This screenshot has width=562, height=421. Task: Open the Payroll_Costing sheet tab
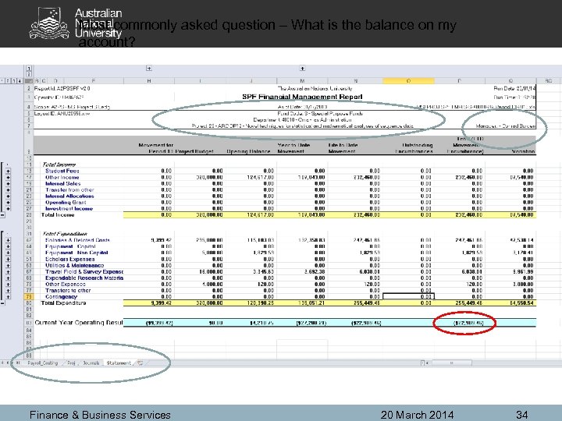43,363
